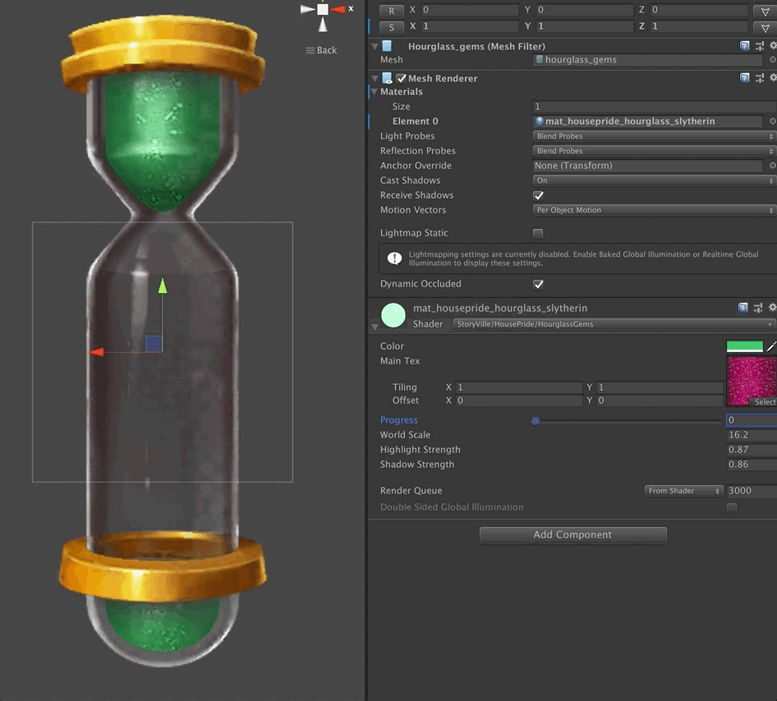The width and height of the screenshot is (777, 701).
Task: Click the material preview sphere icon
Action: (393, 315)
